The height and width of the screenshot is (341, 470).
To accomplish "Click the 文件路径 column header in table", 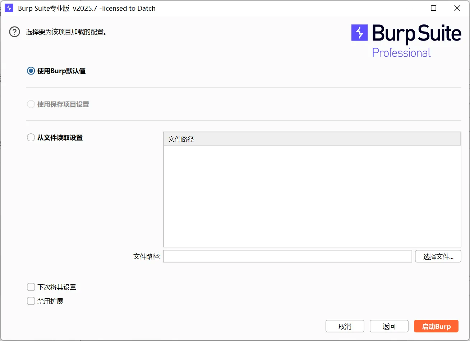I will tap(312, 139).
